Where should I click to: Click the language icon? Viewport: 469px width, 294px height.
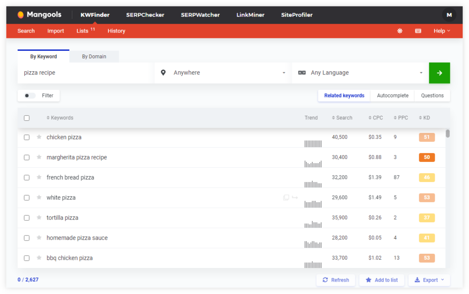302,73
